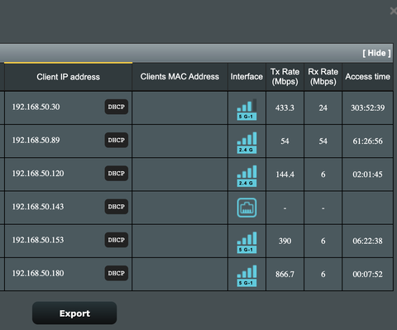Click the DHCP badge for 192.168.50.180
Screen dimensions: 397x330
coord(117,273)
